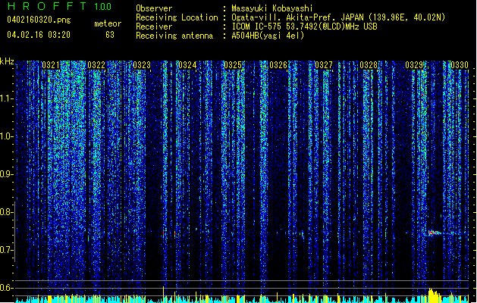
Task: Click the 0330 time marker
Action: click(460, 65)
